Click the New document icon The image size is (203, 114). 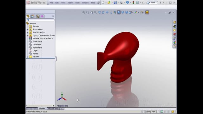pyautogui.click(x=103, y=3)
